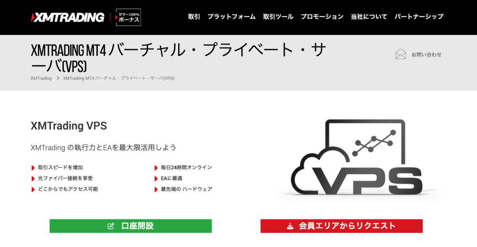Viewport: 477px width, 247px height.
Task: Click the green 口座開設 button
Action: [130, 226]
